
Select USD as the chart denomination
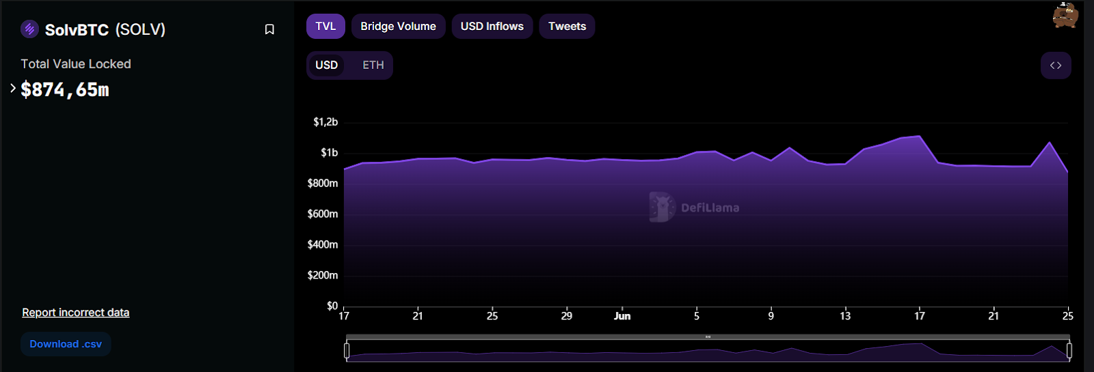(326, 66)
